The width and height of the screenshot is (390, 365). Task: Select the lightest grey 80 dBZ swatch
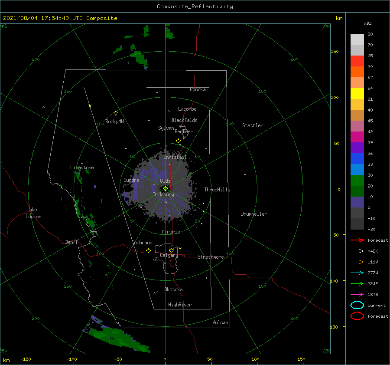click(357, 39)
